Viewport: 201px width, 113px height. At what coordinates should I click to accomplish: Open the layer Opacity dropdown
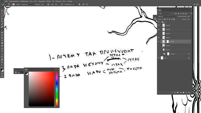click(x=191, y=16)
